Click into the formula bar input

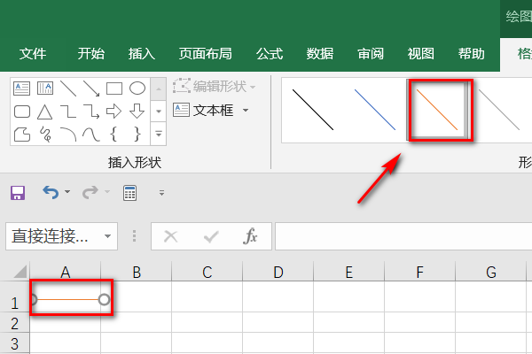[403, 236]
